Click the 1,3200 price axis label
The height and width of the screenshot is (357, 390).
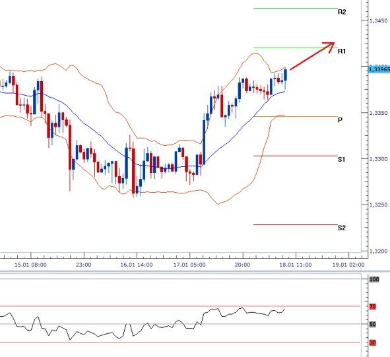378,251
